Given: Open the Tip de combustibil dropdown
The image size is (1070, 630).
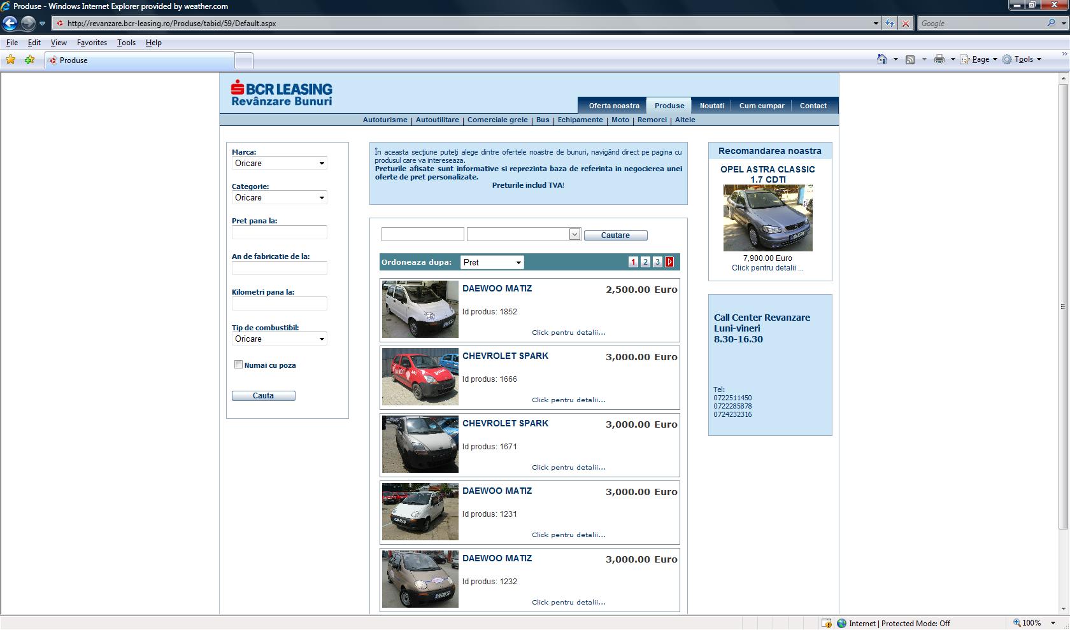Looking at the screenshot, I should (x=280, y=339).
